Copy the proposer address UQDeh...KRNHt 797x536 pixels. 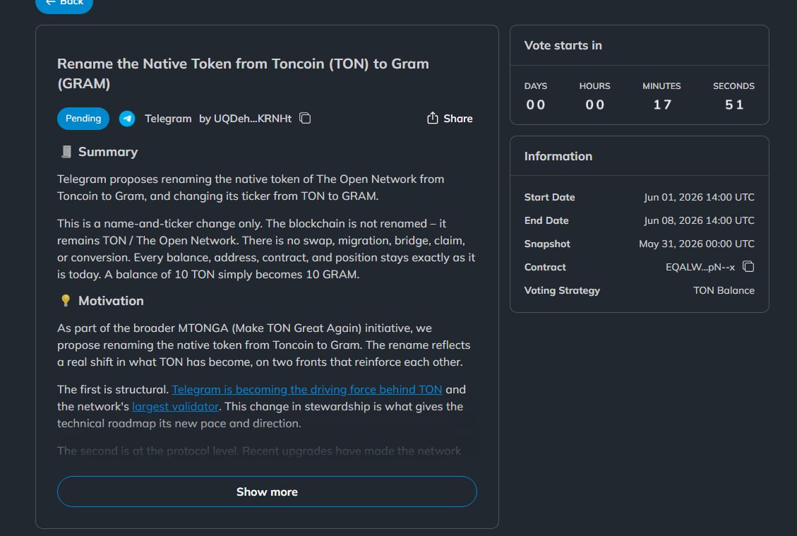(x=305, y=118)
